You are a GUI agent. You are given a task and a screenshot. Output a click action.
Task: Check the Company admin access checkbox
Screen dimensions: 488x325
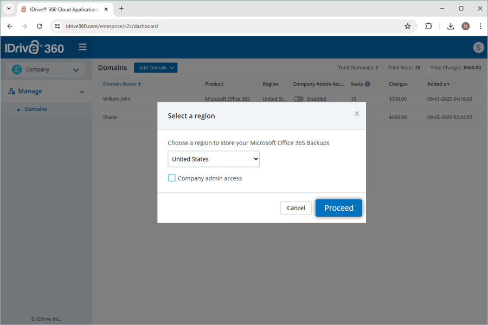click(172, 178)
